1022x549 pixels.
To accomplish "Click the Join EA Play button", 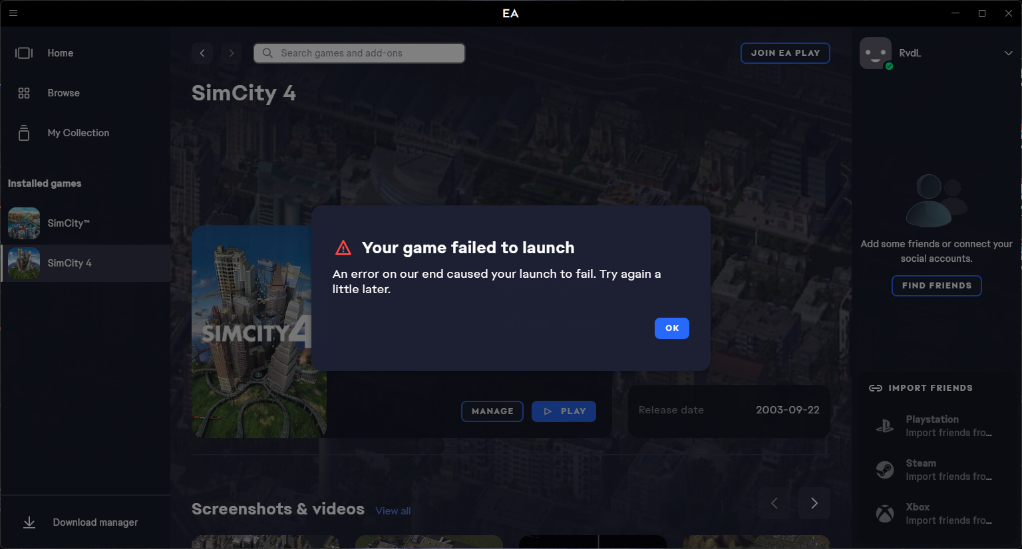I will point(785,53).
